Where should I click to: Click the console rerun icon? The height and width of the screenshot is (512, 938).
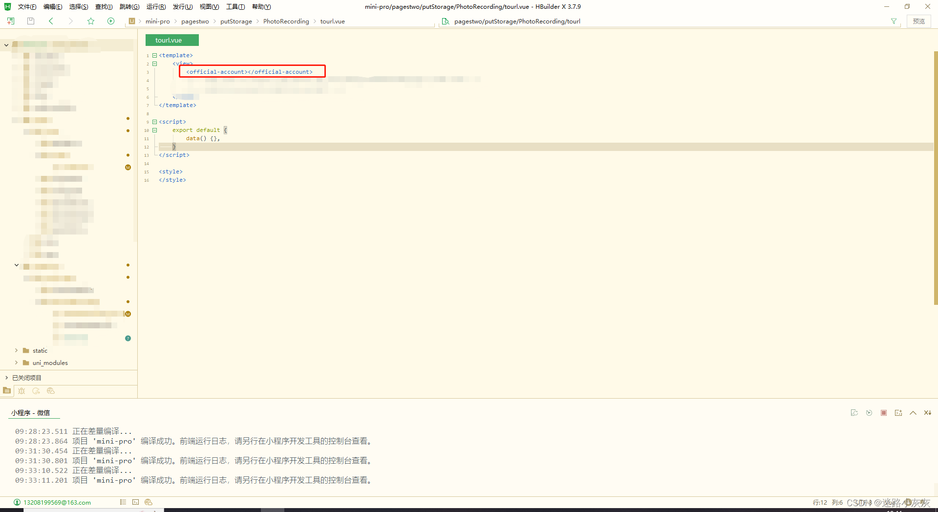pos(869,413)
